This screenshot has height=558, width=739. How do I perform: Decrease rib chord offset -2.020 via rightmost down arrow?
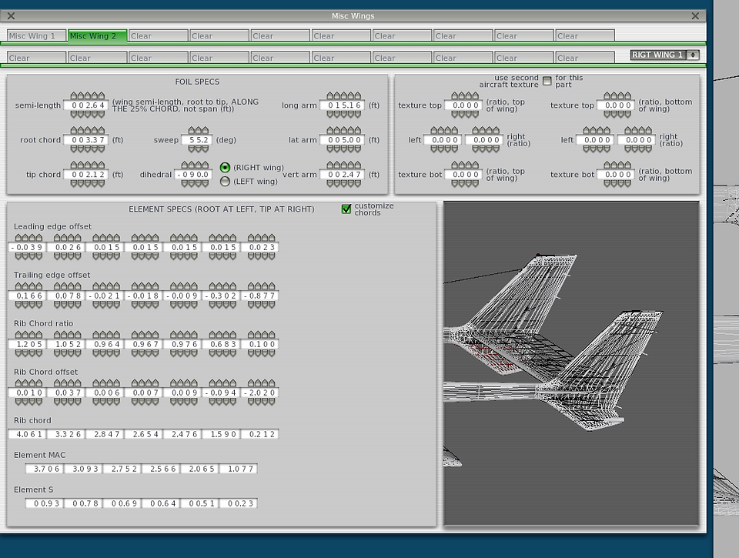coord(272,402)
